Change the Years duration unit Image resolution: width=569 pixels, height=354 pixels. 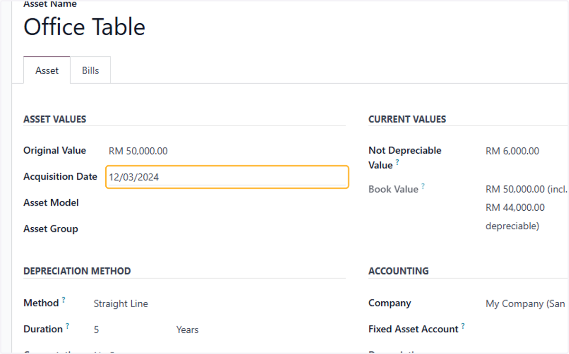point(187,329)
